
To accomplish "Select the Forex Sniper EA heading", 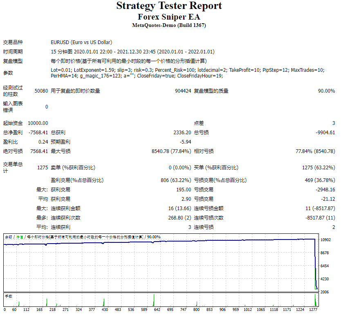I will 170,16.
